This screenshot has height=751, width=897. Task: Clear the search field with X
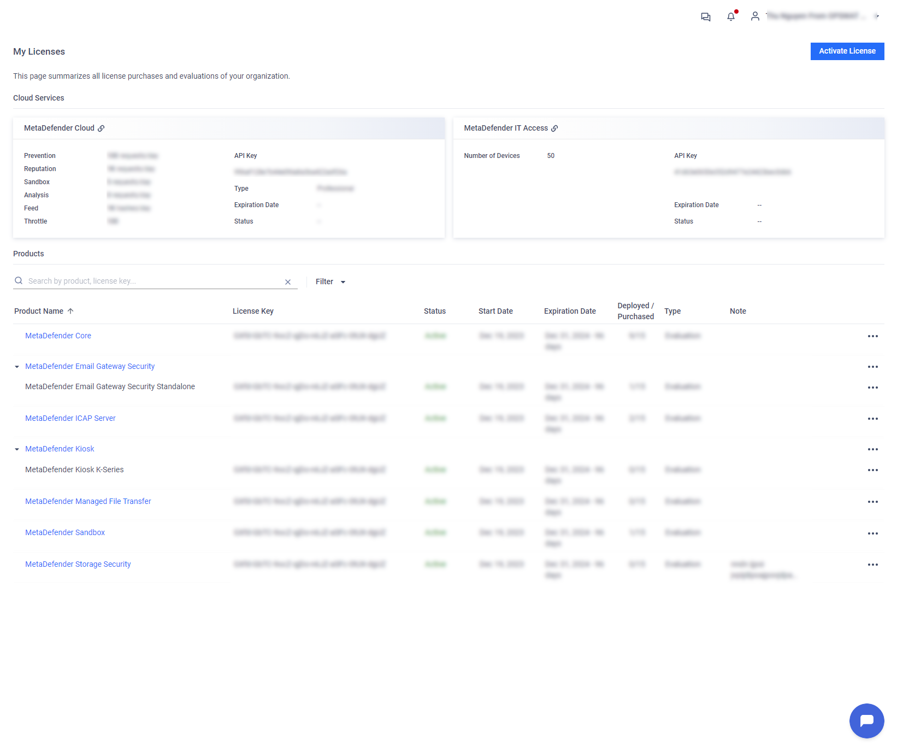point(288,282)
